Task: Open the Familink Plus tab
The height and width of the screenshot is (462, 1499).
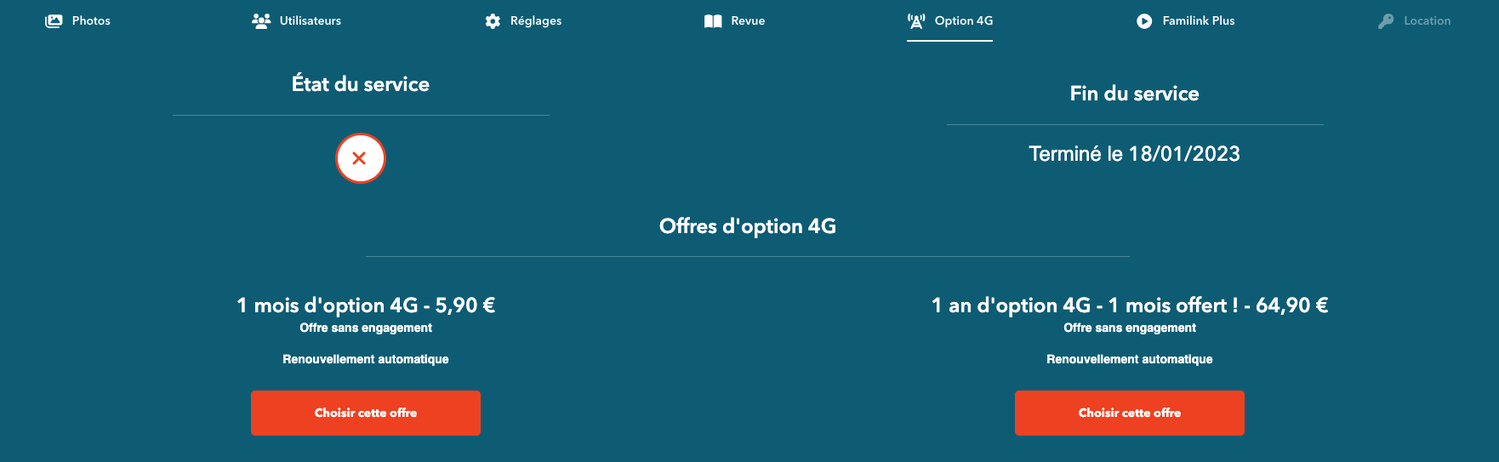Action: [x=1199, y=20]
